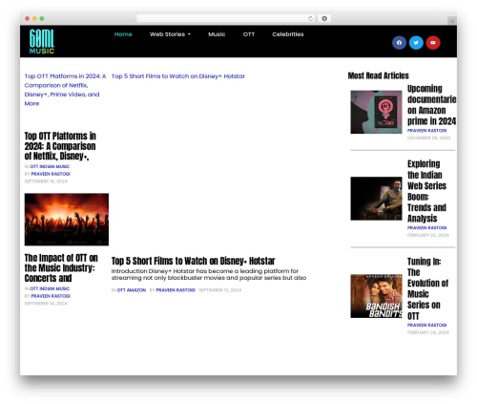The image size is (477, 404).
Task: Click the February 20, 2024 date
Action: [x=428, y=235]
